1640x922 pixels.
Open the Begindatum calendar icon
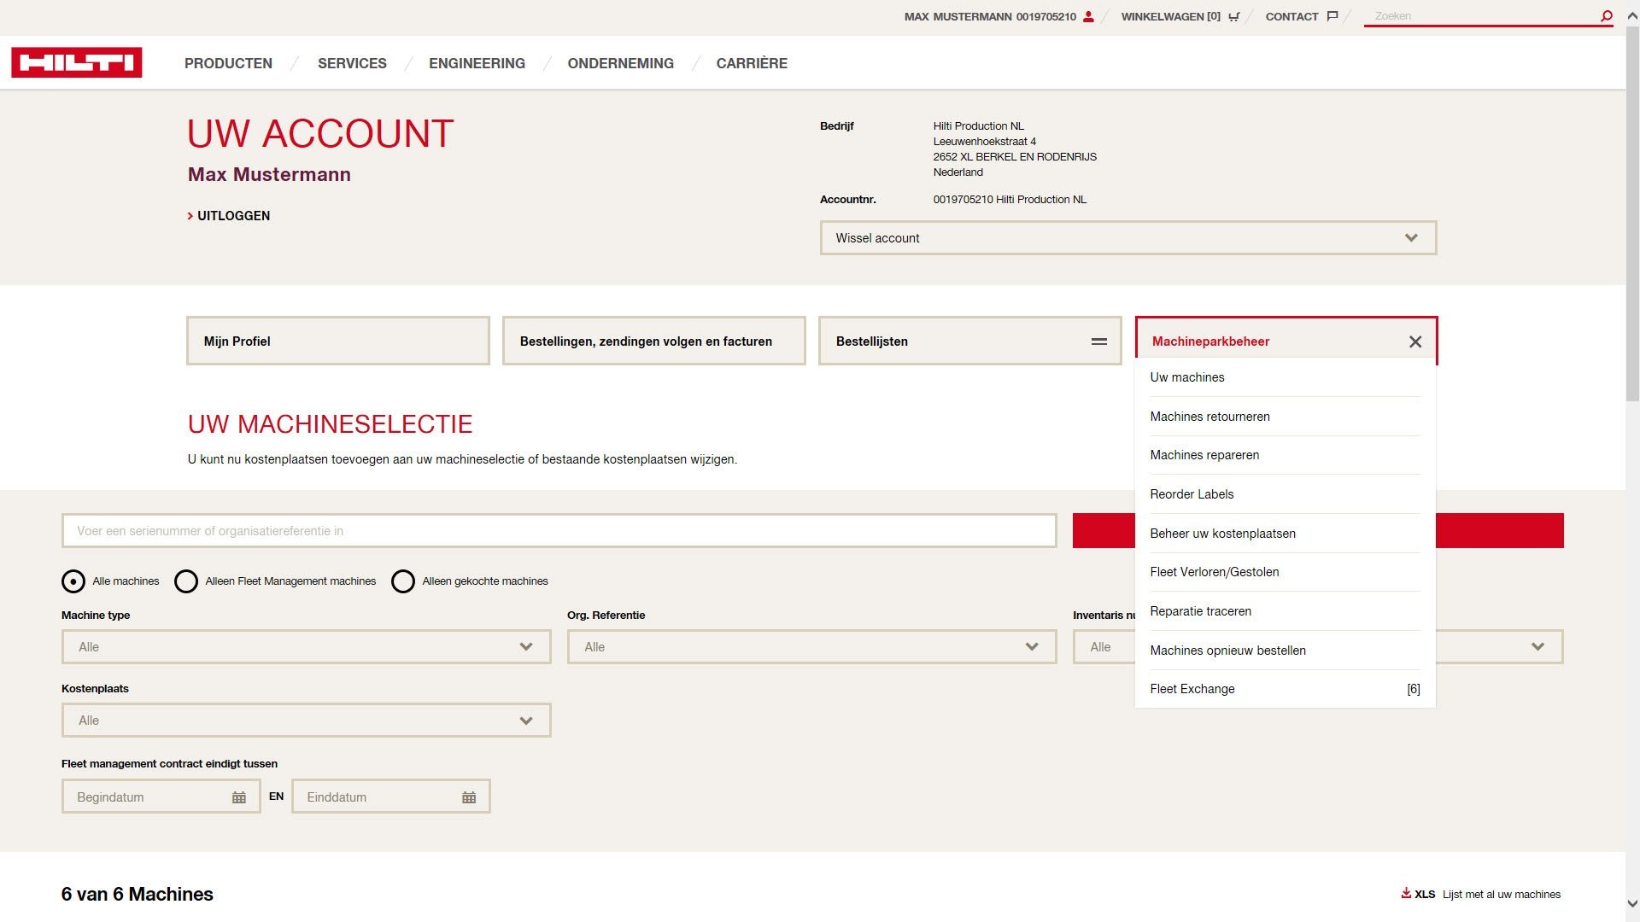(x=239, y=797)
